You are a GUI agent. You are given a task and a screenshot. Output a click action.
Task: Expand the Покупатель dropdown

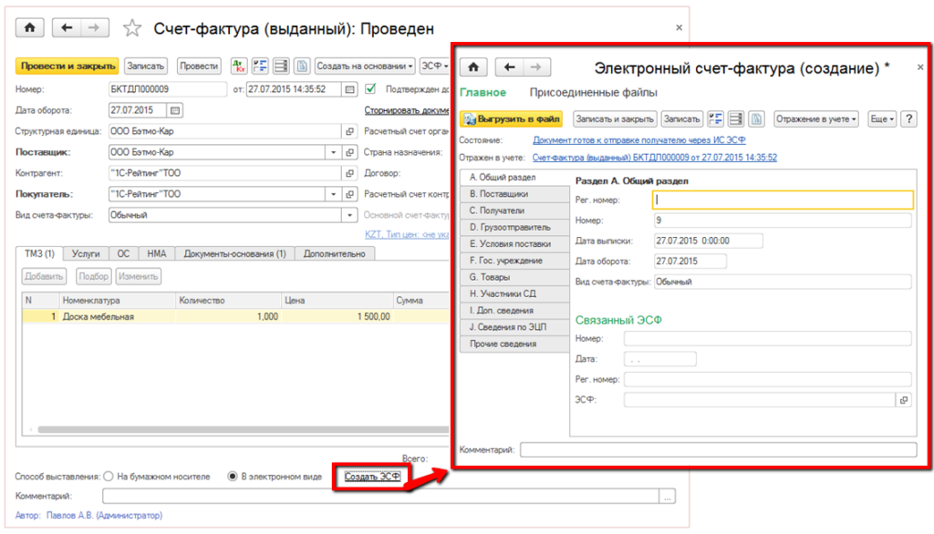tap(334, 194)
